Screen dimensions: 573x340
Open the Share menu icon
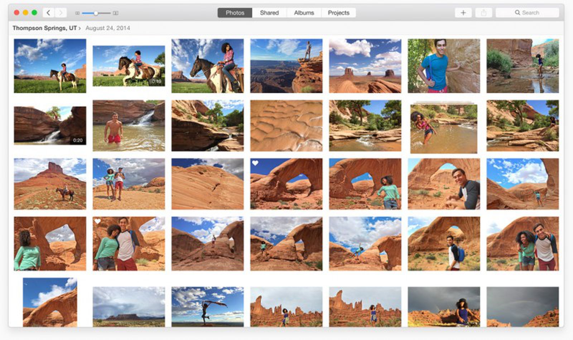click(x=484, y=13)
